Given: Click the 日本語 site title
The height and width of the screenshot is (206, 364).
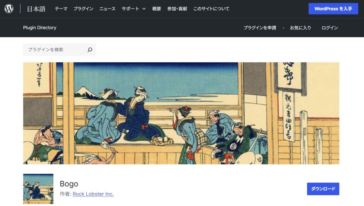Looking at the screenshot, I should [x=36, y=9].
